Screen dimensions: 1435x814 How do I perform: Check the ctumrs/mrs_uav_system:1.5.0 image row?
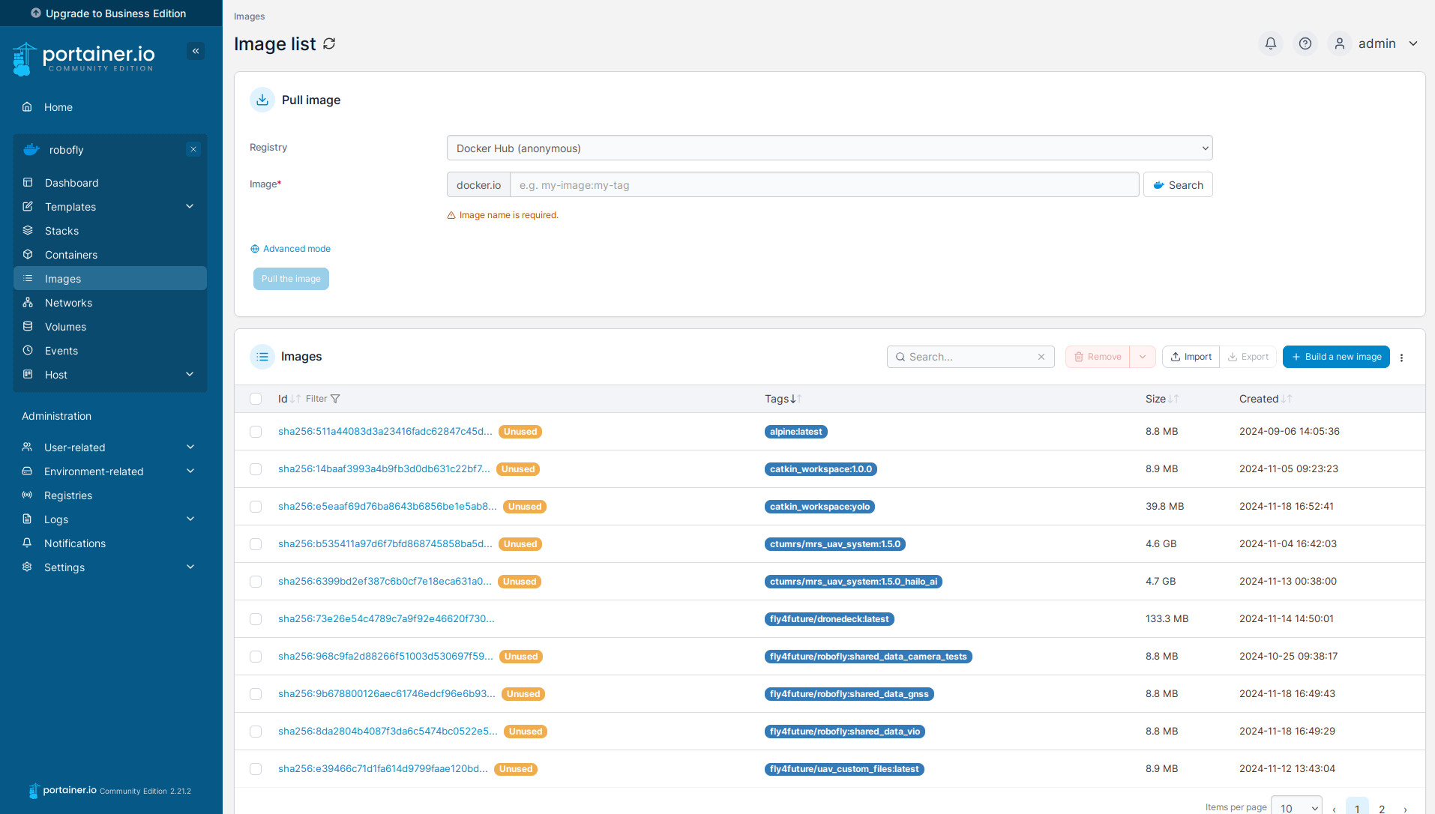[x=256, y=544]
